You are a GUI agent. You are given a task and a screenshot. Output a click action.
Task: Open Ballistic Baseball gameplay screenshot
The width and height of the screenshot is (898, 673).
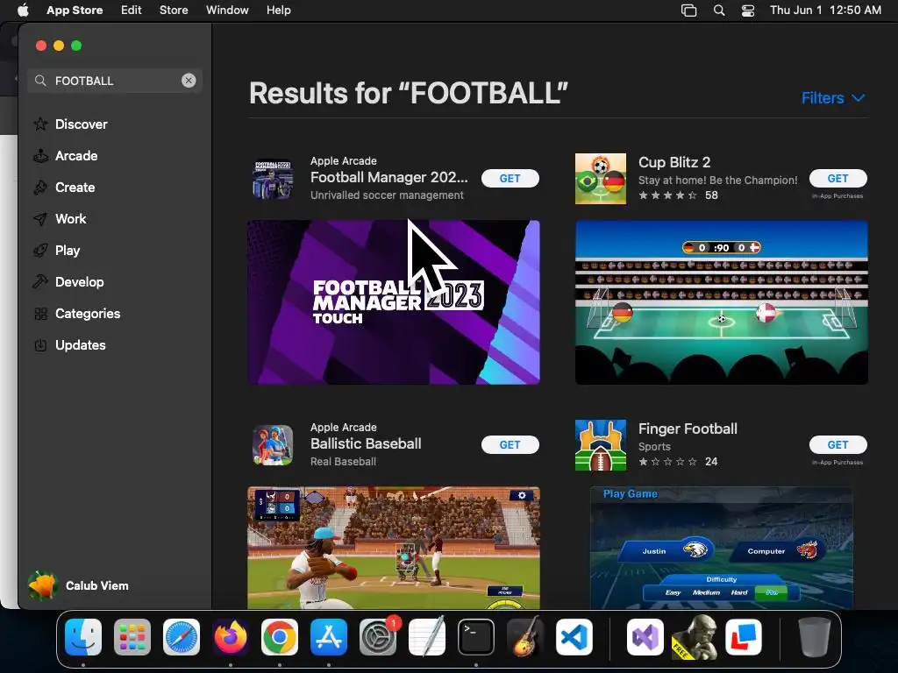pos(394,548)
